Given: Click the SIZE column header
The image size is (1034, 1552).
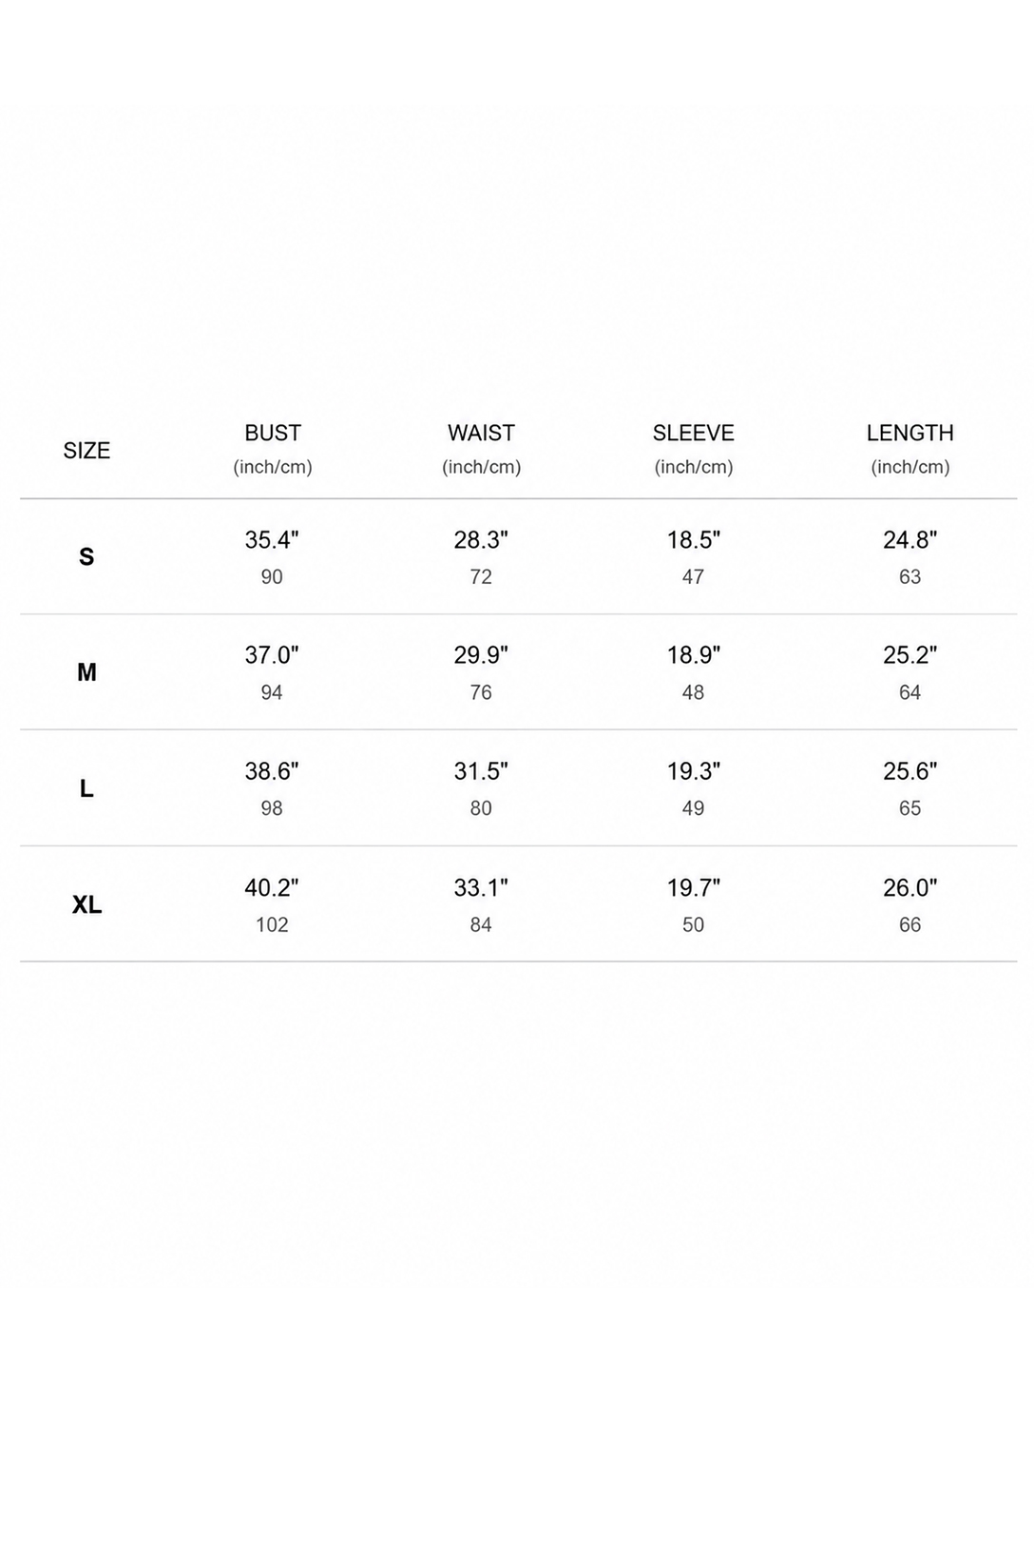Looking at the screenshot, I should click(x=86, y=451).
